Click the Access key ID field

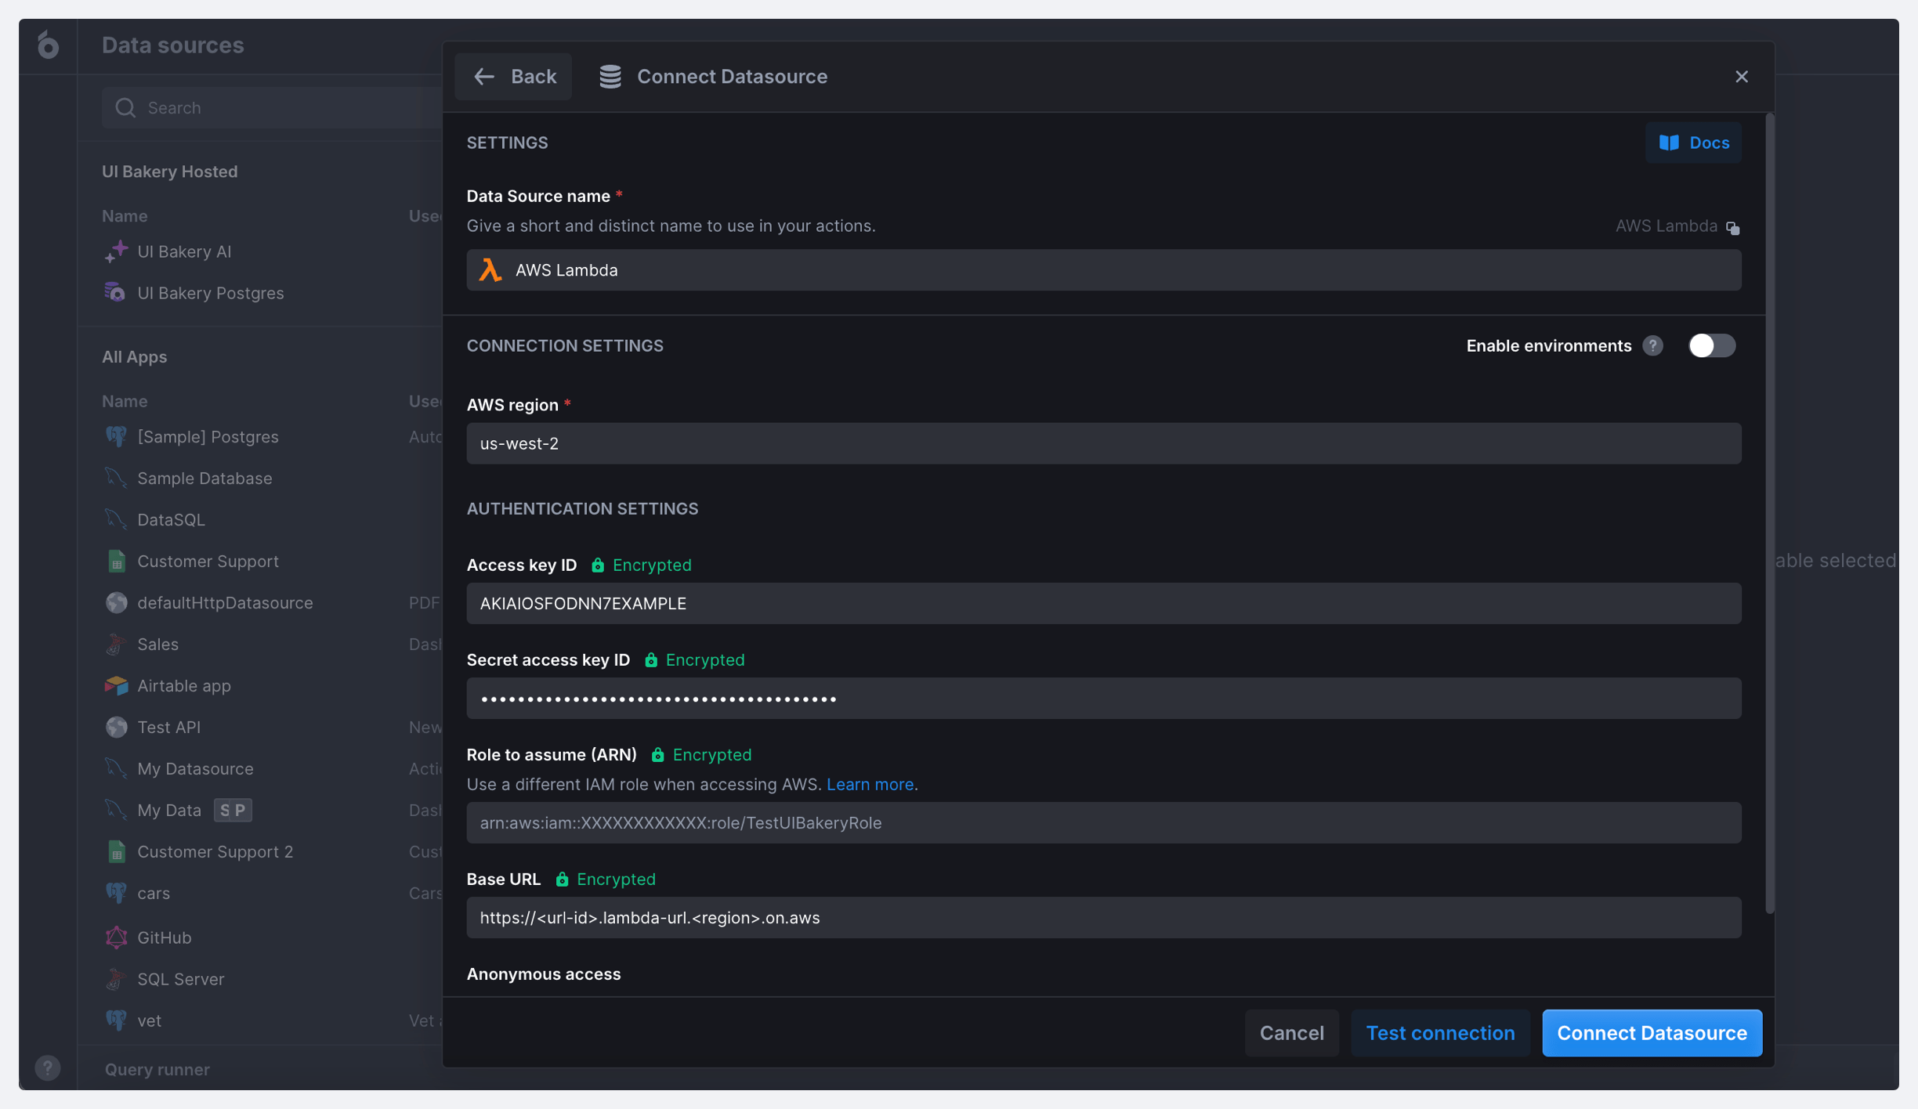[x=1104, y=604]
